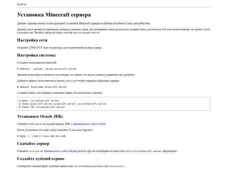Click the Настройка системы heading

[x=36, y=55]
